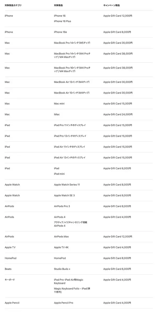The height and width of the screenshot is (313, 157).
Task: Click MacBook Pro 14インチ (M5チップ) entry
Action: 72,43
